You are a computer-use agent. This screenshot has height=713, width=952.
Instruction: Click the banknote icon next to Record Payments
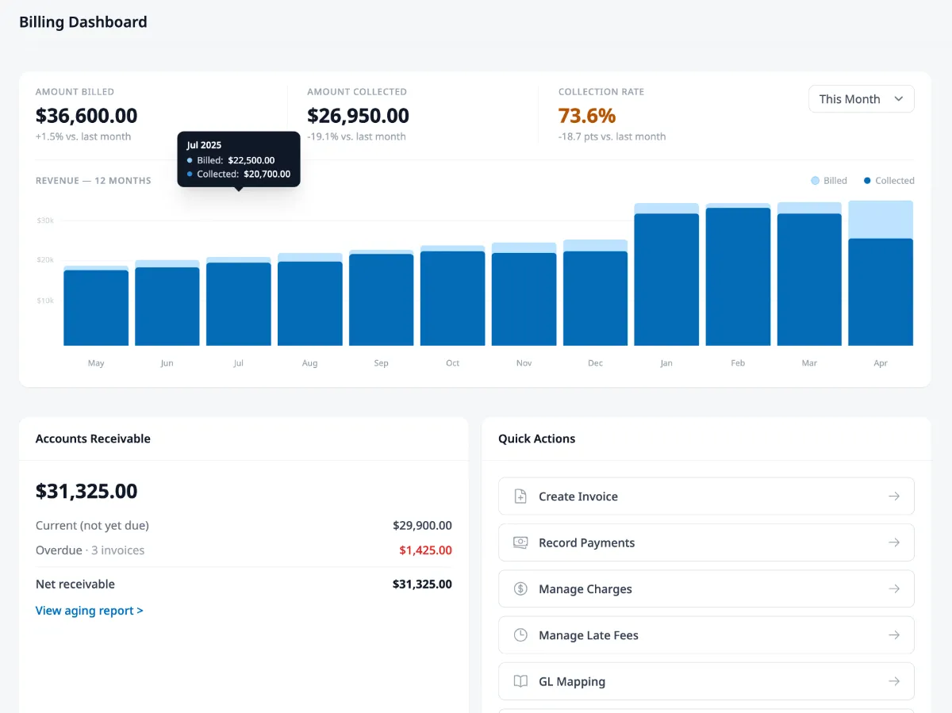tap(520, 542)
